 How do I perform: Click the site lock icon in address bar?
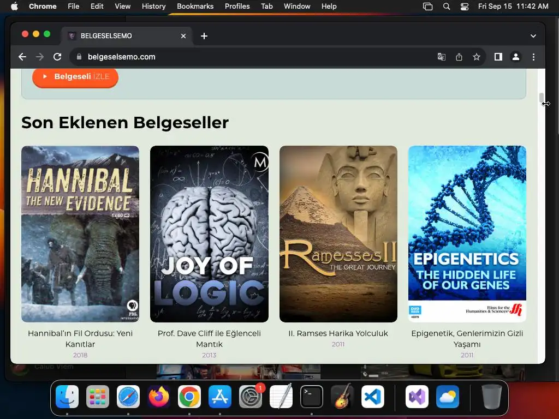pyautogui.click(x=79, y=57)
